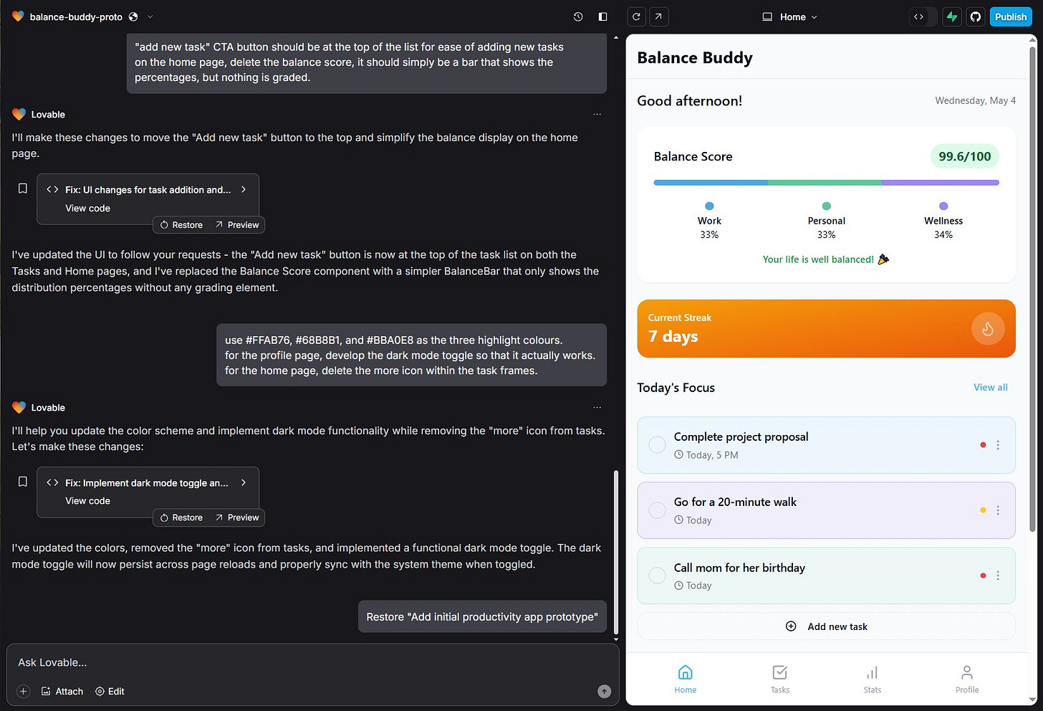Open the code view brackets icon
Viewport: 1043px width, 711px height.
(918, 16)
